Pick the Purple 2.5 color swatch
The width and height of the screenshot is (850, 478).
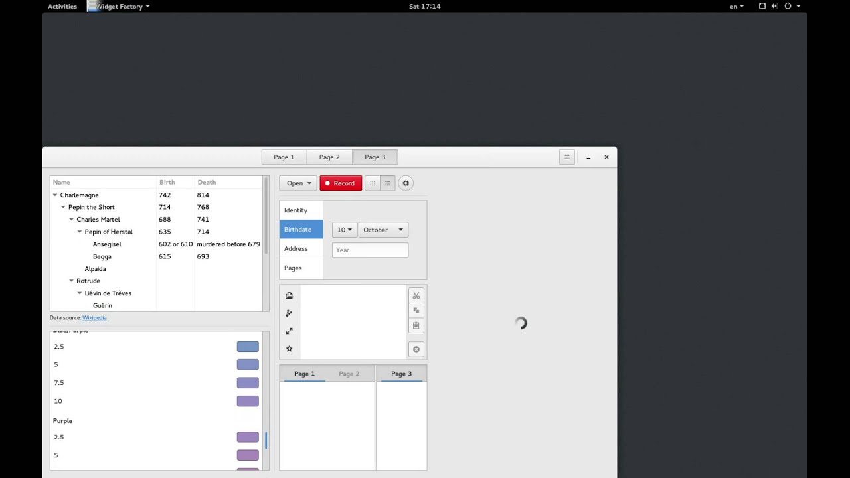coord(248,437)
